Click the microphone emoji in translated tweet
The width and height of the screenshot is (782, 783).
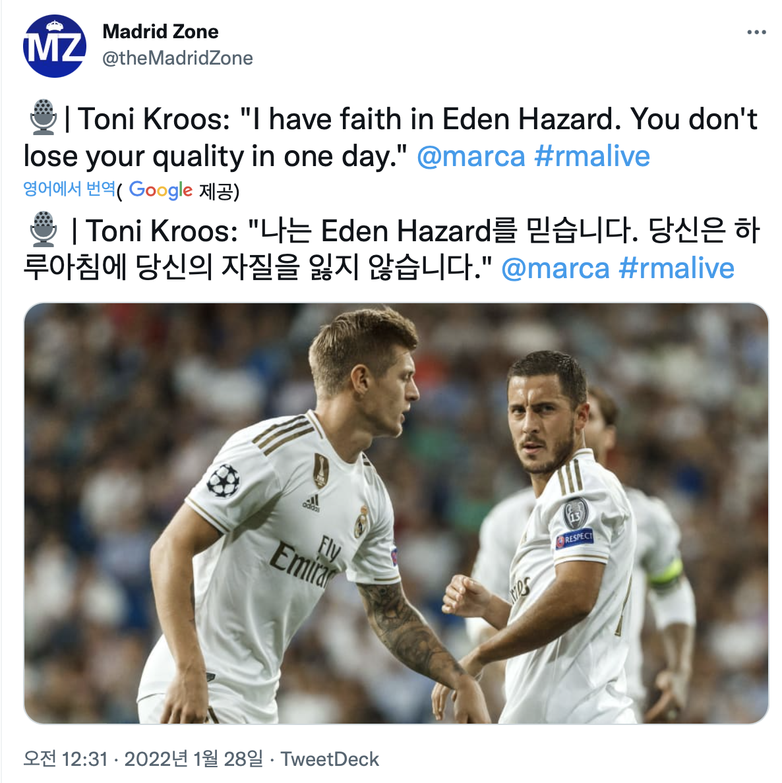[43, 230]
